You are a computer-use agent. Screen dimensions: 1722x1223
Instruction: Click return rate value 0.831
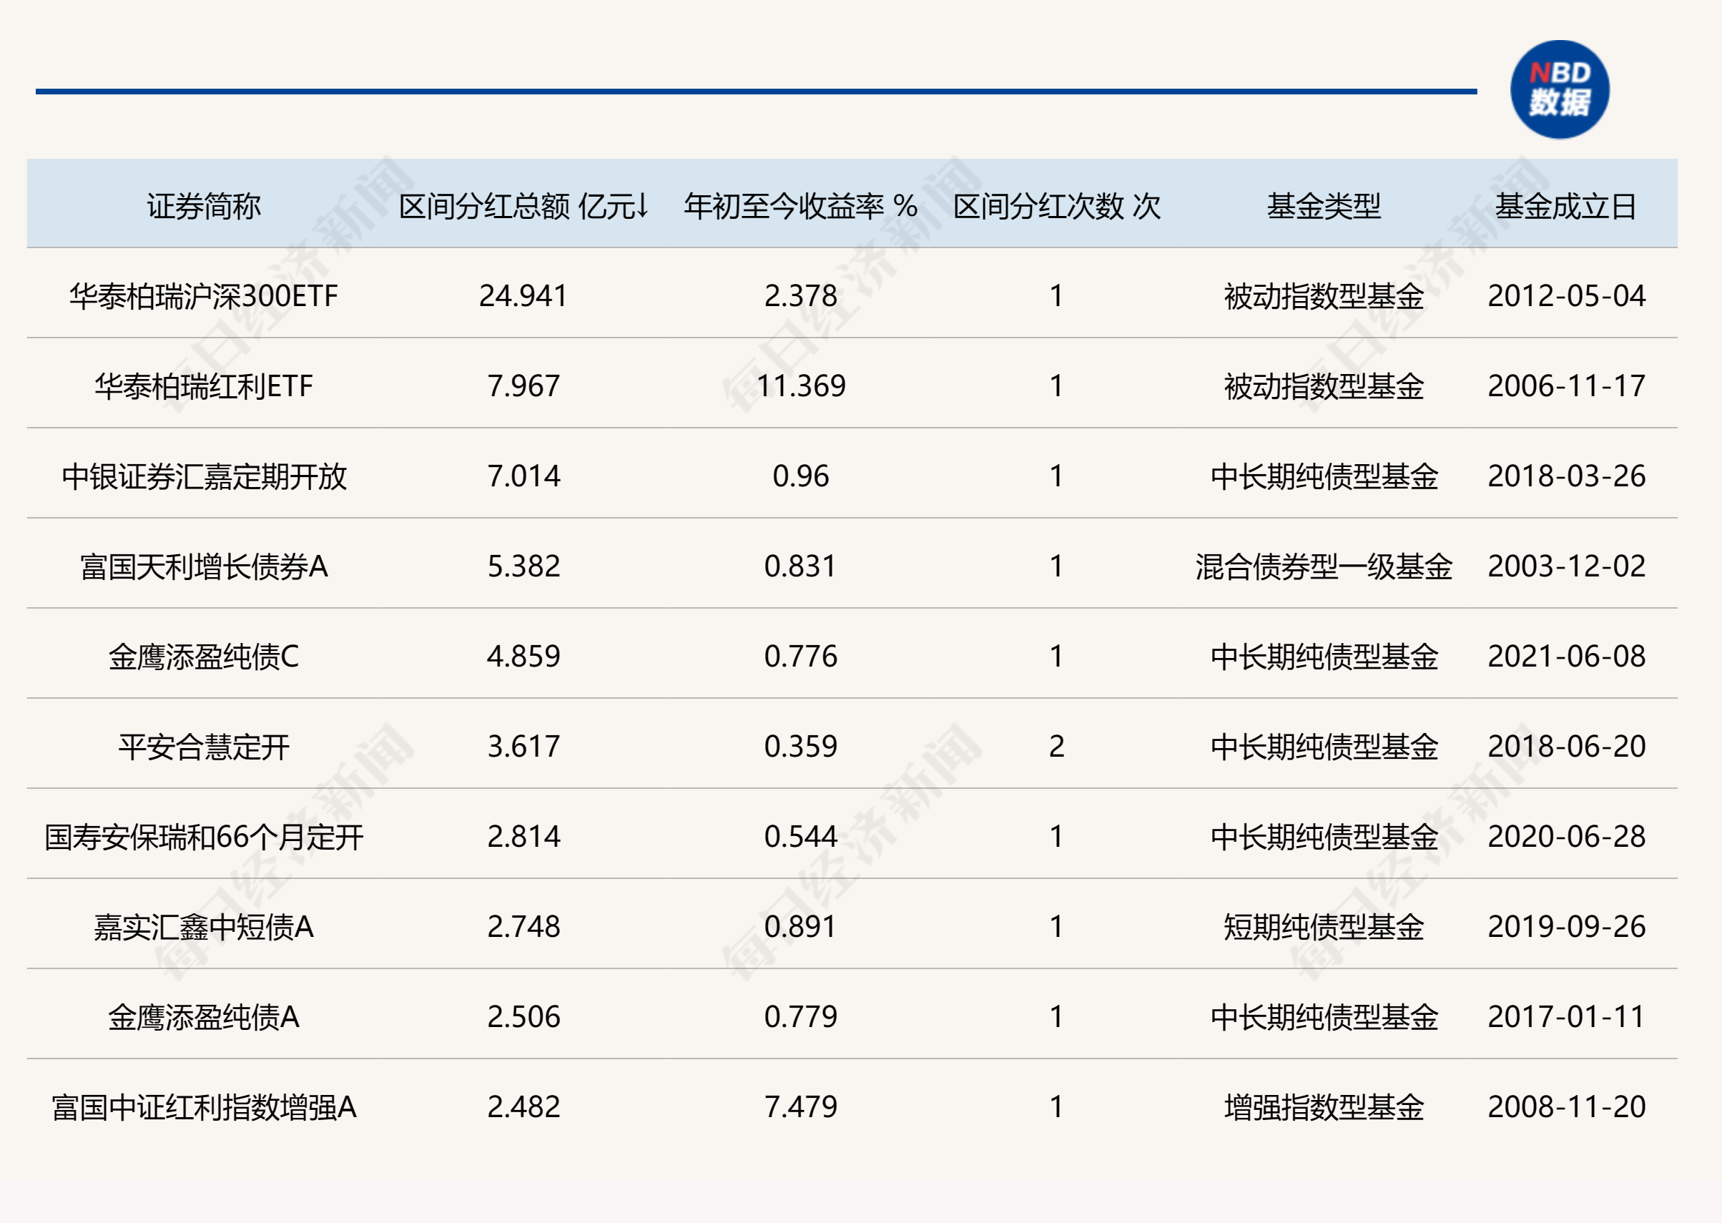(800, 566)
